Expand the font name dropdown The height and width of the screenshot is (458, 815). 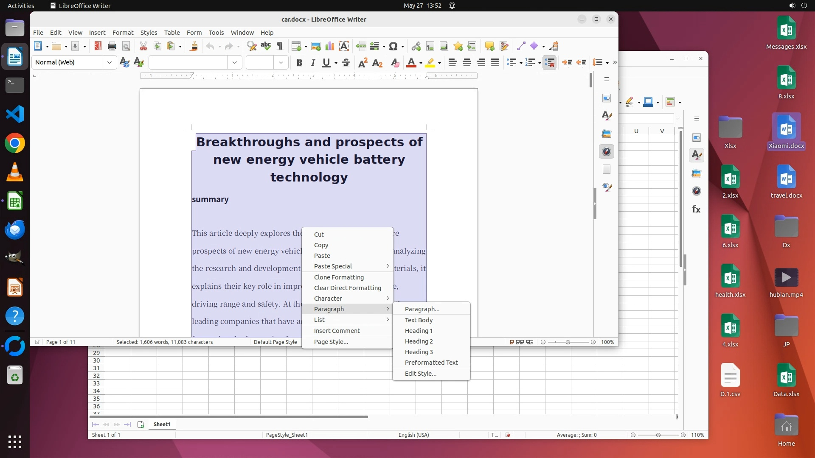click(235, 62)
